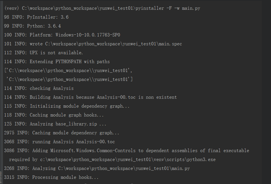Click the Platform Windows-10 info line
The width and height of the screenshot is (271, 184).
pos(62,35)
